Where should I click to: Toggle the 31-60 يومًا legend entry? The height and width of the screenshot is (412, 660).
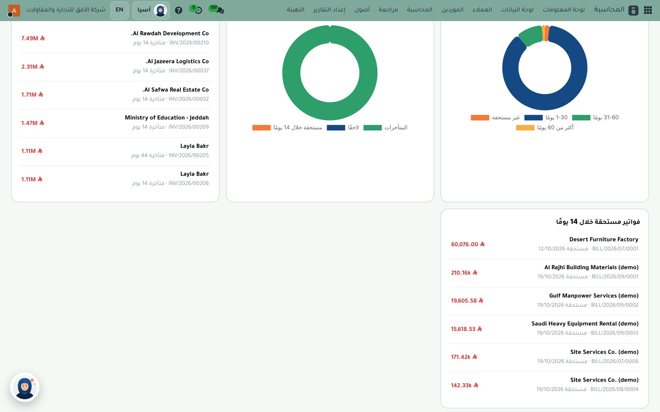[595, 118]
